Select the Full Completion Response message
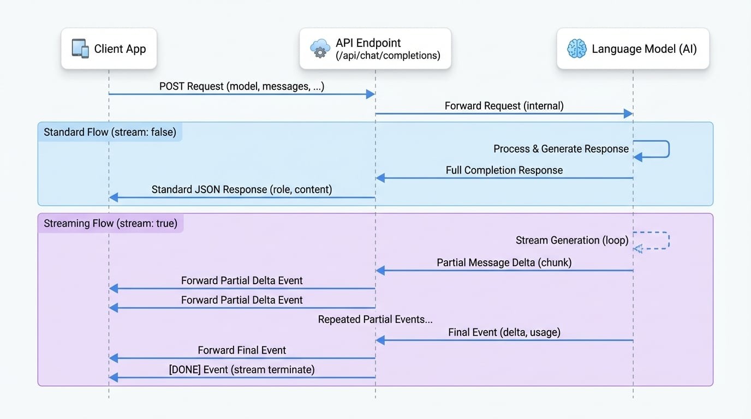751x419 pixels. (x=504, y=170)
